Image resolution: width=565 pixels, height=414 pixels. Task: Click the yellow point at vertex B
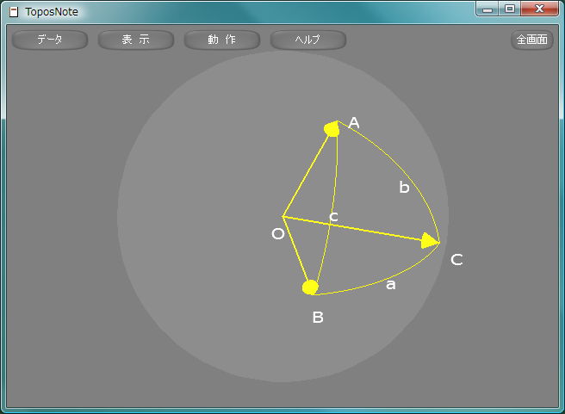pyautogui.click(x=310, y=287)
